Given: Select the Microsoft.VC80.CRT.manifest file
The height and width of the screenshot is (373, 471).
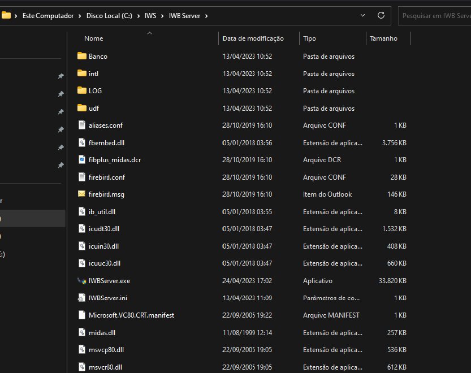Looking at the screenshot, I should (131, 315).
